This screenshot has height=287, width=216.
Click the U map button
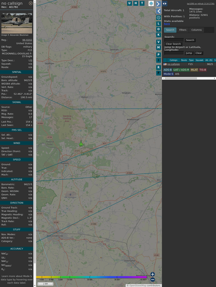click(x=130, y=3)
